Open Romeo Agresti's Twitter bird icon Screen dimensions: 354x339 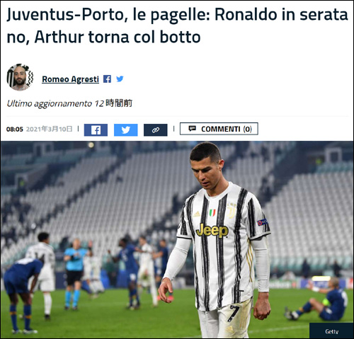pos(120,79)
